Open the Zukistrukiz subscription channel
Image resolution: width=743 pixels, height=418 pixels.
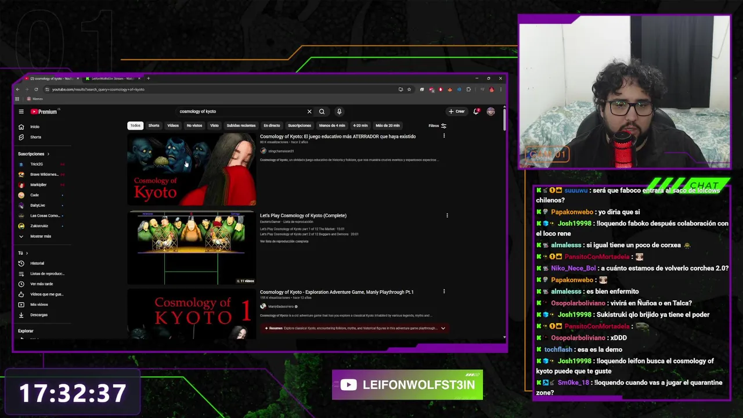41,226
